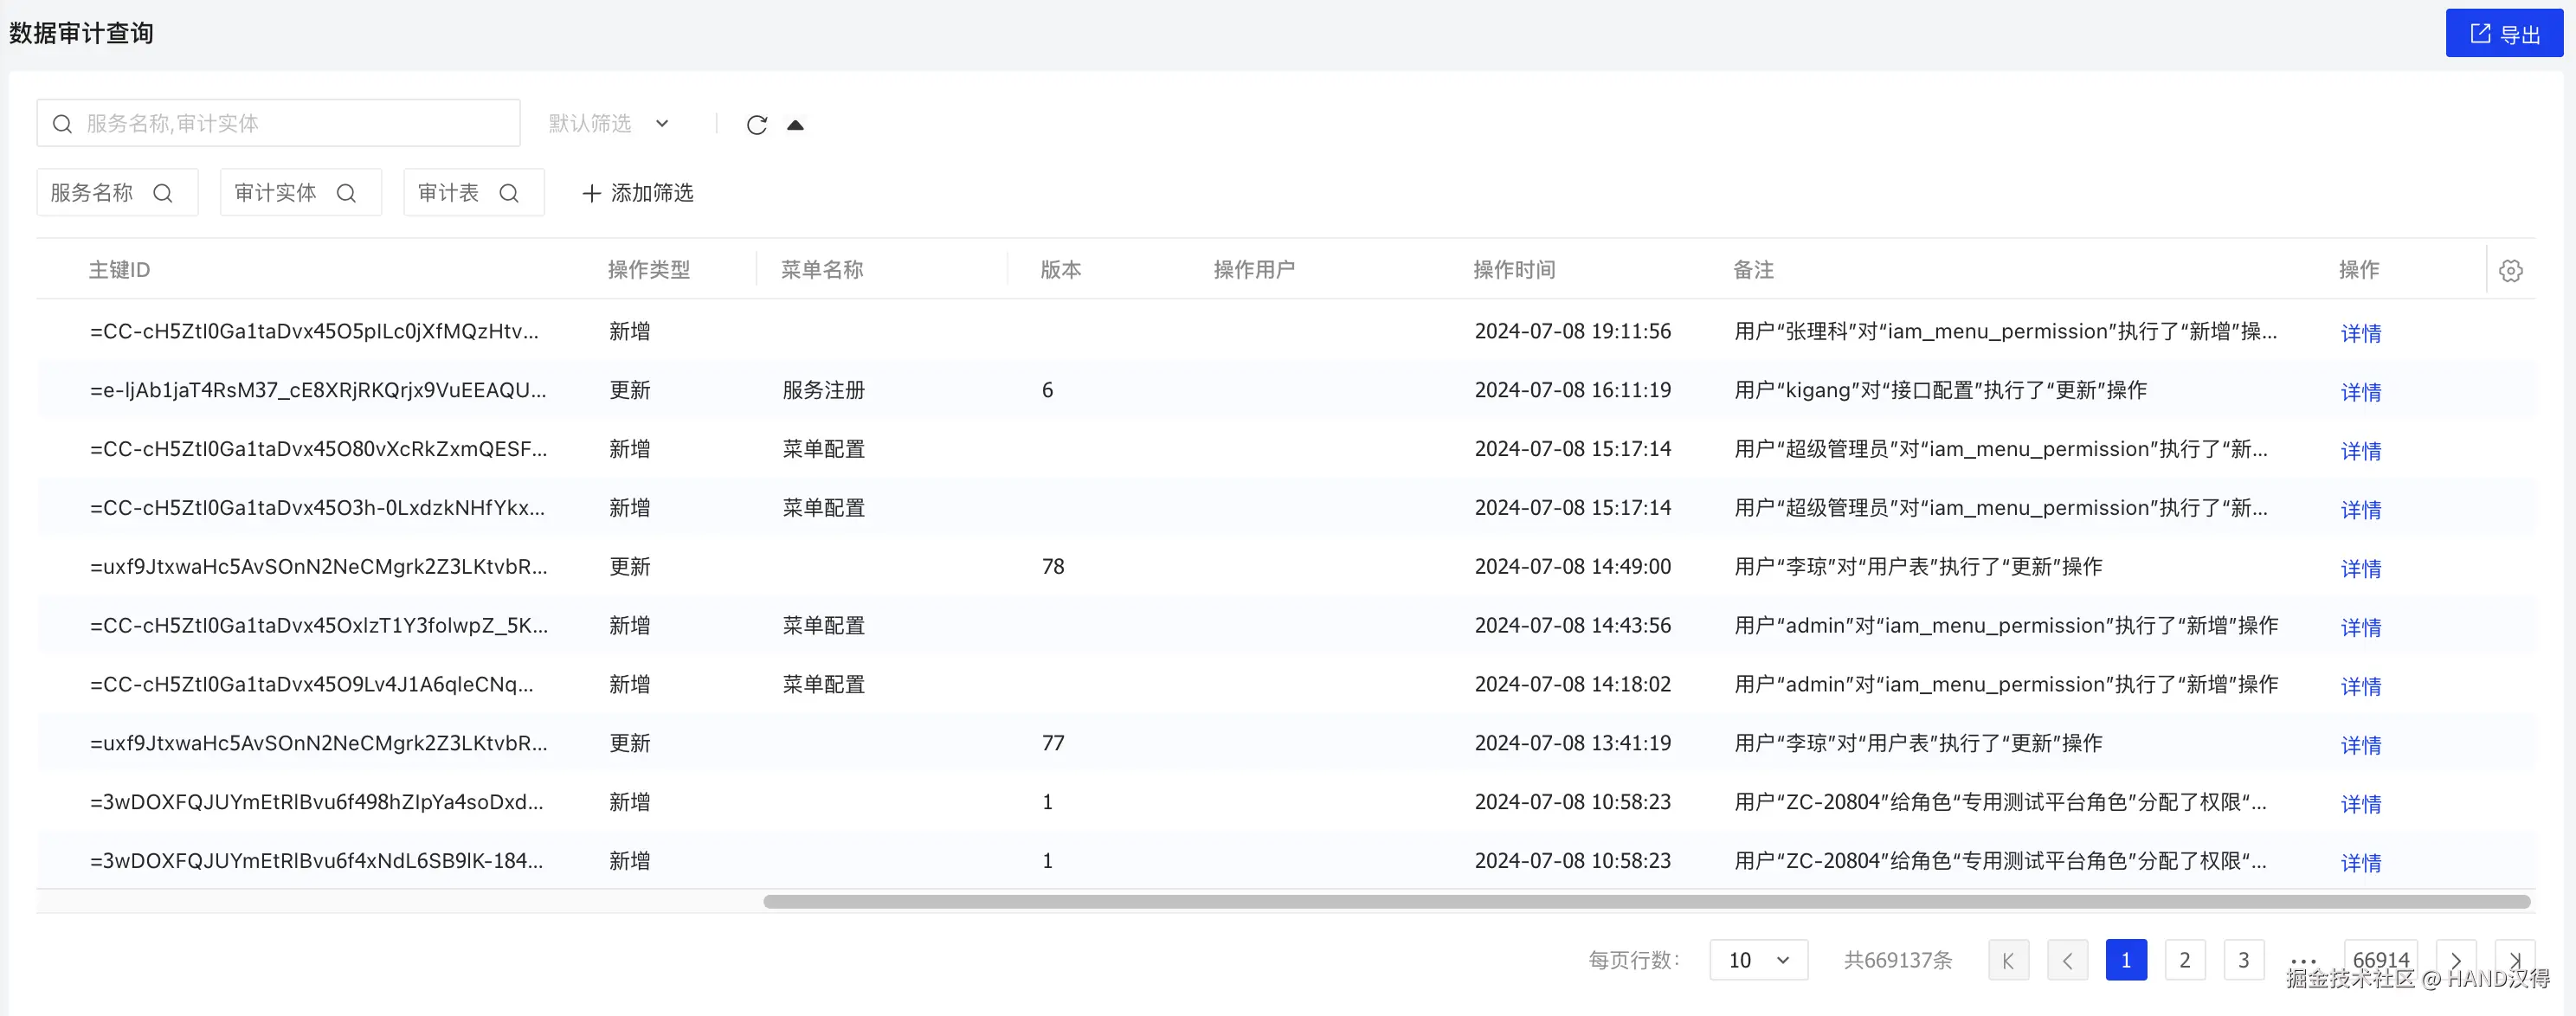Jump to the last page via the end-arrow icon
This screenshot has width=2576, height=1016.
click(x=2515, y=960)
